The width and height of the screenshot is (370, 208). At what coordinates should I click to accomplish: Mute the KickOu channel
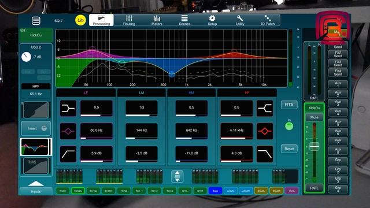pos(314,117)
